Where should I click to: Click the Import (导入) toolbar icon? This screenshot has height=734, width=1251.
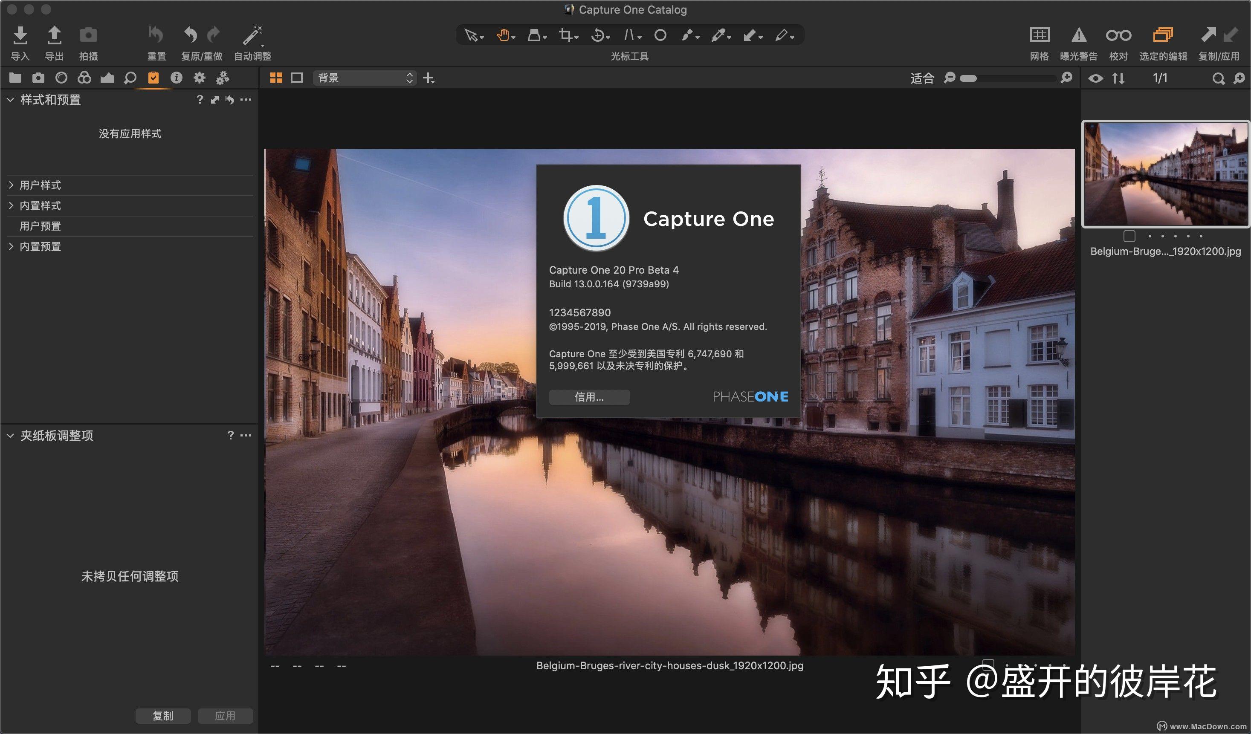pos(20,35)
